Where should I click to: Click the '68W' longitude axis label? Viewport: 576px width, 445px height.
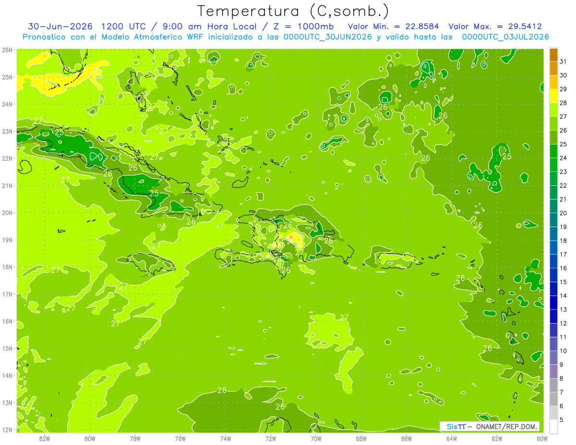point(361,438)
